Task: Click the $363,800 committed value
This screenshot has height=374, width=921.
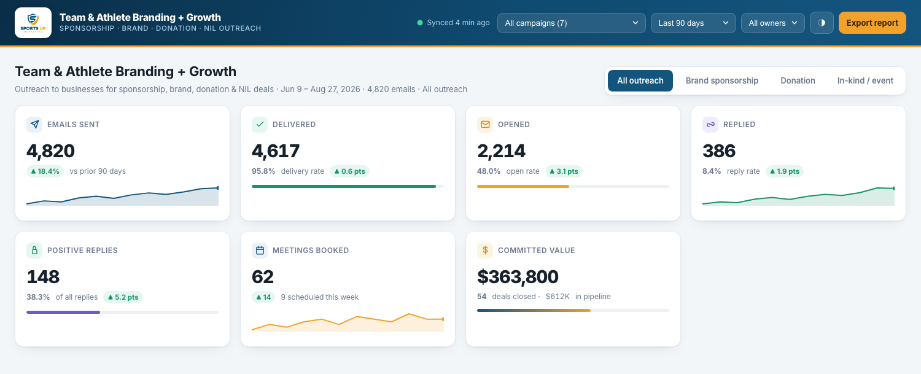Action: (x=518, y=277)
